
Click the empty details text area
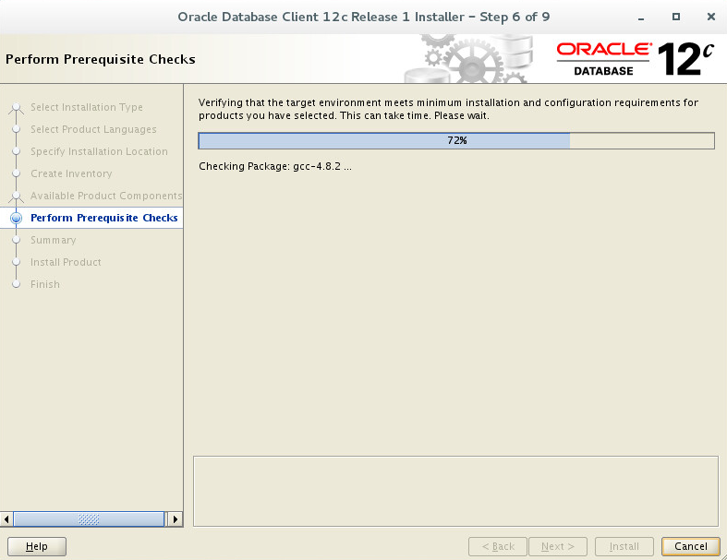click(455, 492)
